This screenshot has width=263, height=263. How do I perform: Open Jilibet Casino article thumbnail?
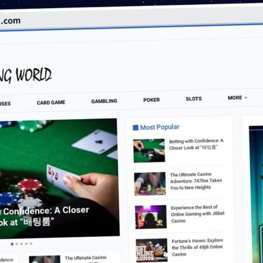tap(151, 217)
